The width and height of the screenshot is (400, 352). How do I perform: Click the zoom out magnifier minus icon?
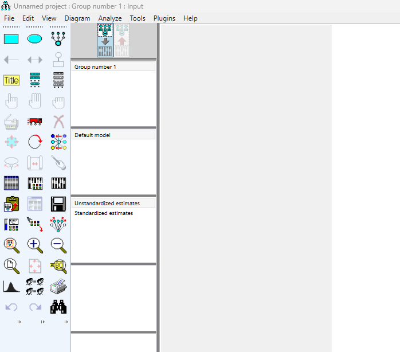click(x=58, y=245)
